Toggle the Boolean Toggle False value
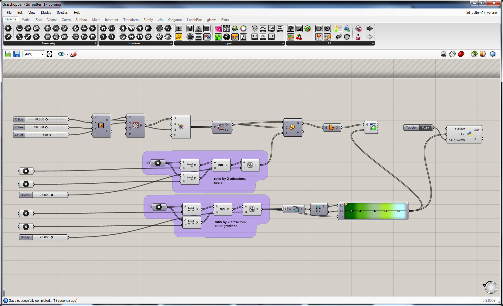The height and width of the screenshot is (306, 503). (425, 128)
